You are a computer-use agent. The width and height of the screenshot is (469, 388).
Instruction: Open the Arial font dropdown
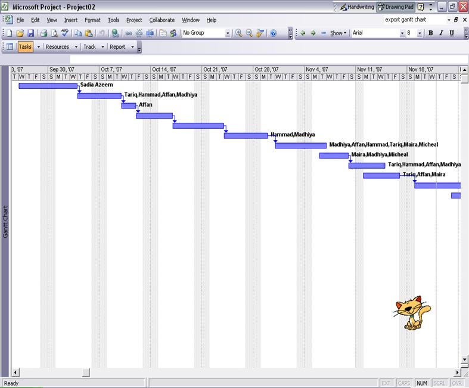[x=402, y=33]
